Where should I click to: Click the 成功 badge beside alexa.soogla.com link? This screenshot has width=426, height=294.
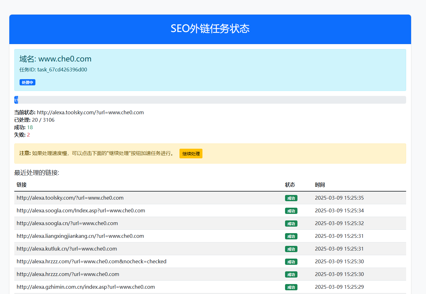291,210
